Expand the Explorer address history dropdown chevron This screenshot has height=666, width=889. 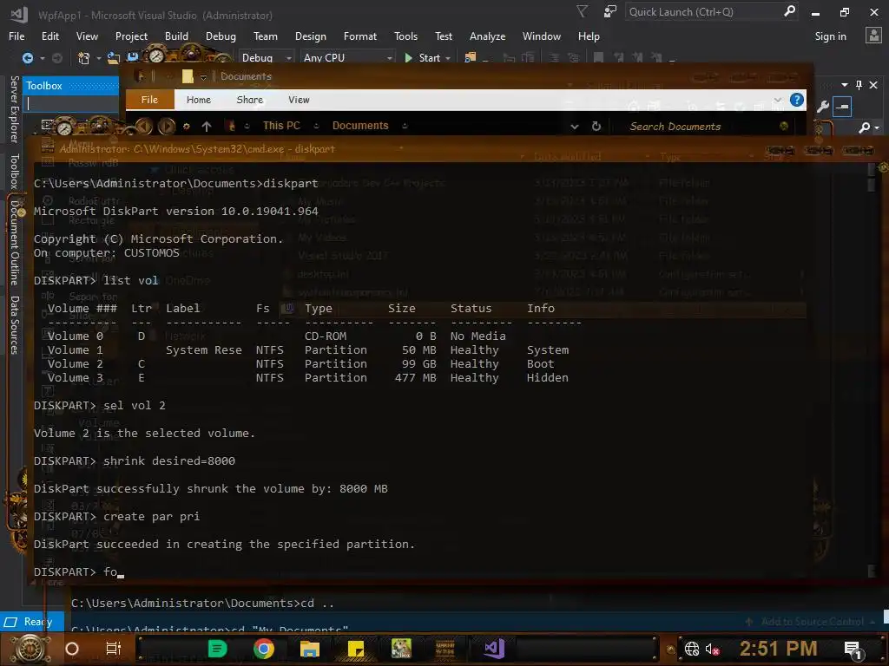[x=575, y=127]
